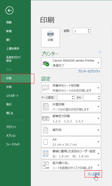Expand the 部単位で印刷 dropdown
112x186 pixels.
point(71,119)
